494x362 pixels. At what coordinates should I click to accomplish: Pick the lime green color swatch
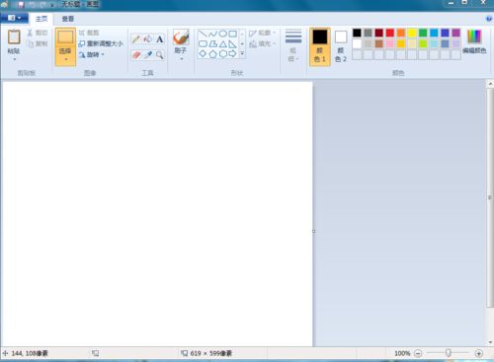click(x=423, y=43)
